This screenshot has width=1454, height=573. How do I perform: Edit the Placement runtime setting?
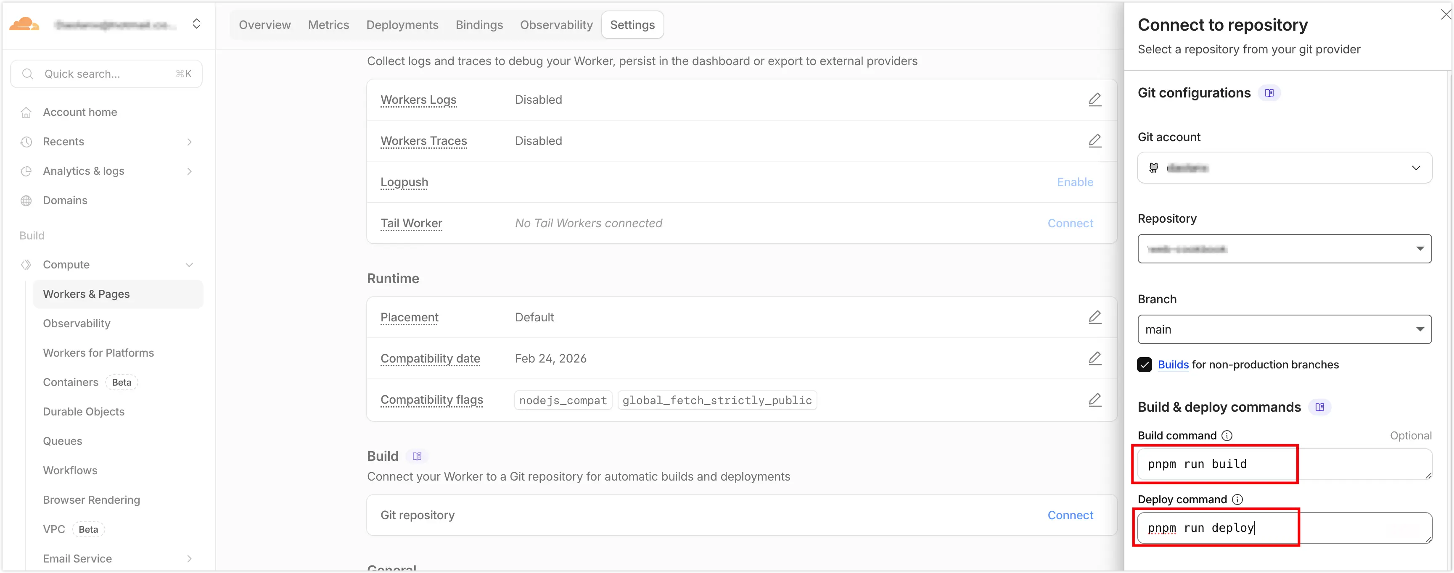click(x=1094, y=318)
